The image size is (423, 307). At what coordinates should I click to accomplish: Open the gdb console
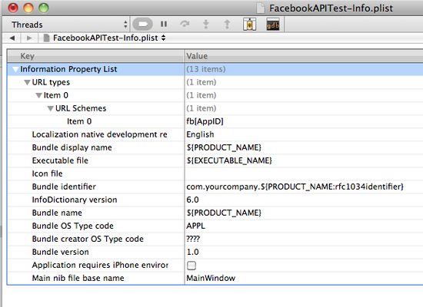(x=273, y=25)
